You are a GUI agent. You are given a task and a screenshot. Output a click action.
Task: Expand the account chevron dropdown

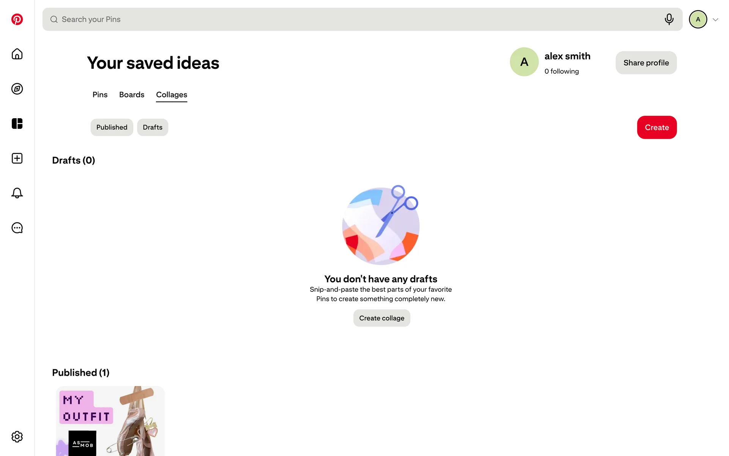point(715,20)
